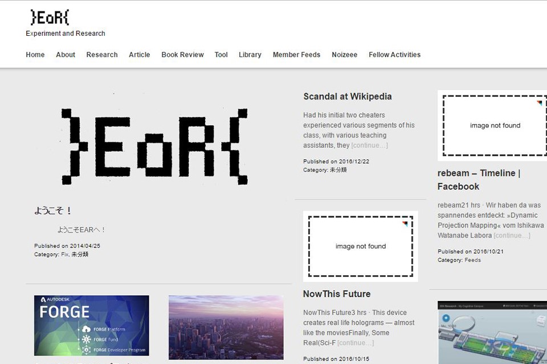This screenshot has height=364, width=547.
Task: Open the city skyline sunset thumbnail
Action: tap(226, 327)
